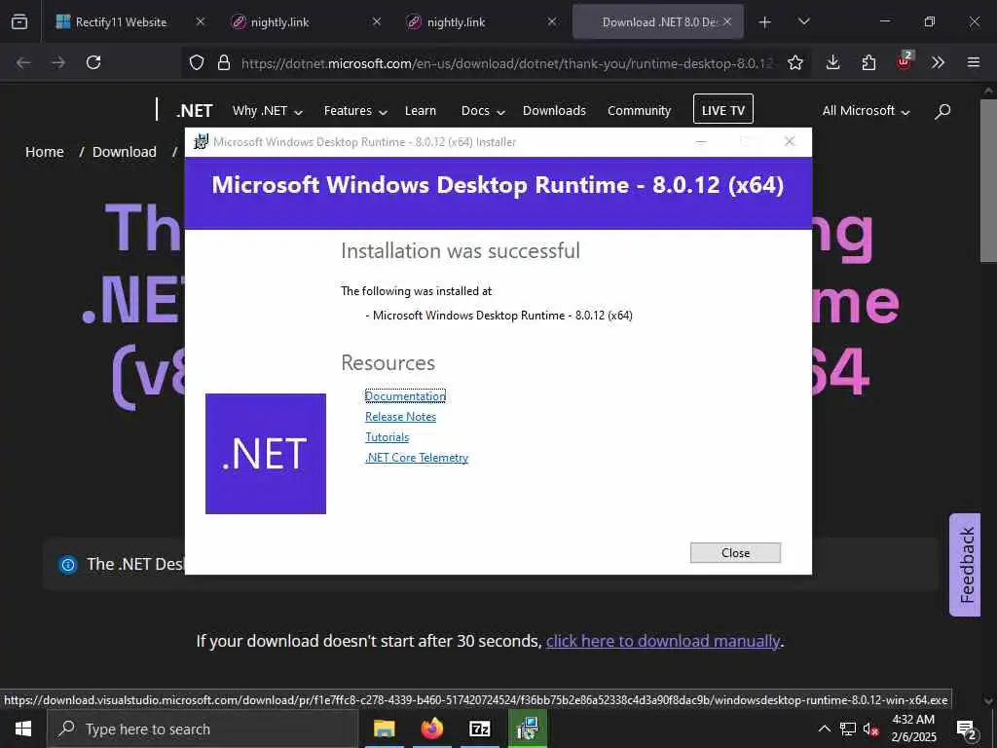This screenshot has width=997, height=748.
Task: Click the page vertical scrollbar thumb
Action: pyautogui.click(x=988, y=180)
